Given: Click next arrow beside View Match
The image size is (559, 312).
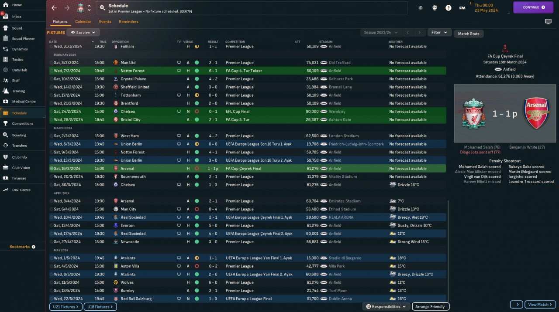Looking at the screenshot, I should [516, 304].
